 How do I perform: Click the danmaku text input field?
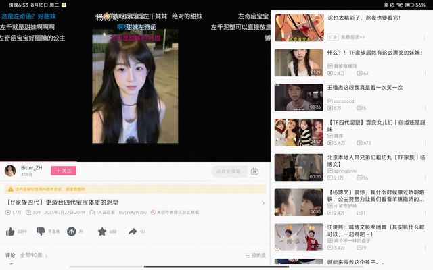click(229, 171)
